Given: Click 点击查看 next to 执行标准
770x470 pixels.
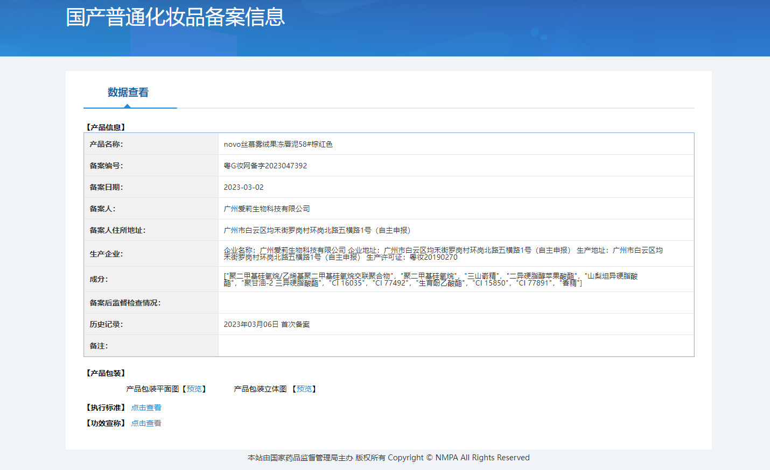Looking at the screenshot, I should (x=146, y=408).
